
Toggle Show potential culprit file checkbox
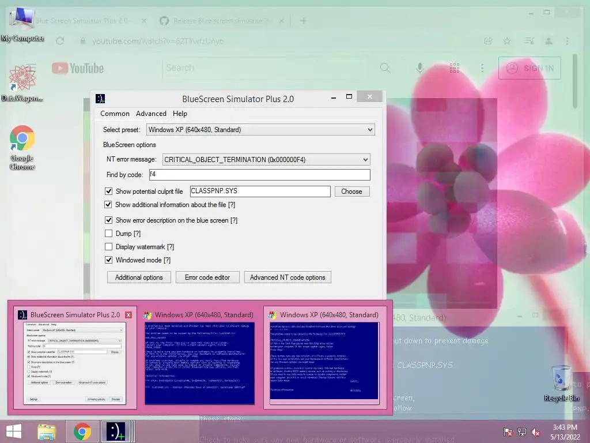(x=108, y=191)
